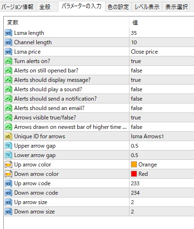The height and width of the screenshot is (229, 194).
Task: Open the 表示選択 tab
Action: 176,7
